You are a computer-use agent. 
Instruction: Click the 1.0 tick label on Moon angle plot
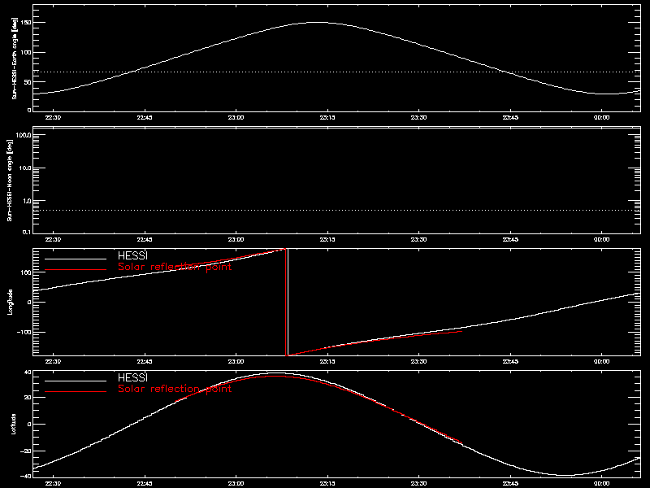coord(27,201)
